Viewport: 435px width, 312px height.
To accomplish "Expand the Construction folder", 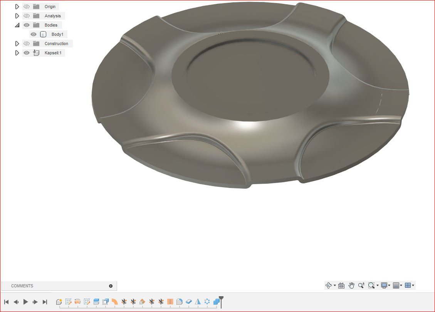I will click(17, 44).
